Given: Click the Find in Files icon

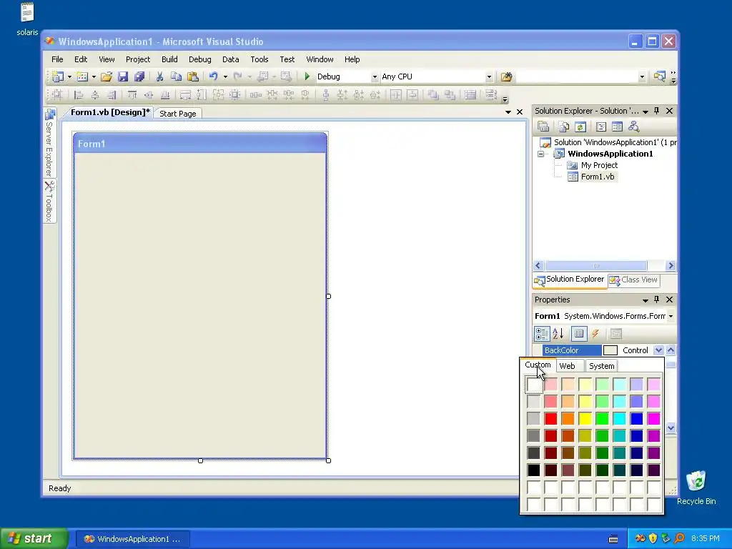Looking at the screenshot, I should pos(506,76).
